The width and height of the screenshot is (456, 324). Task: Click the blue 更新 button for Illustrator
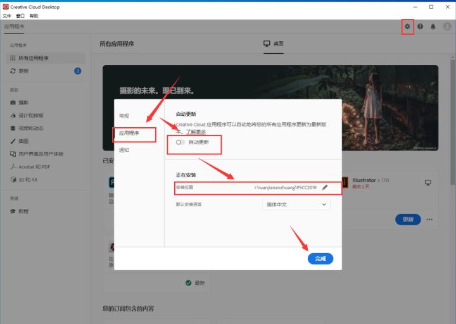click(x=408, y=220)
